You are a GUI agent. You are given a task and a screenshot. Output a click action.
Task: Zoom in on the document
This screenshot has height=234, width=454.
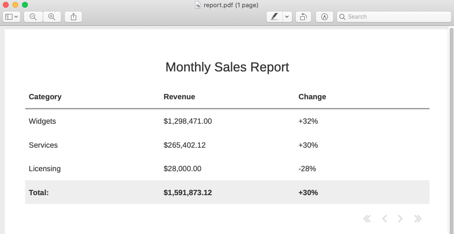tap(52, 17)
